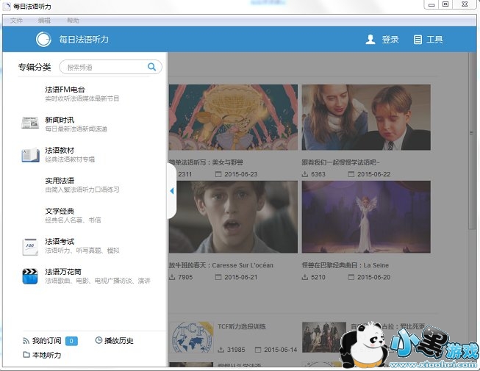Click the subscription count badge 0
Viewport: 480px width, 371px height.
[x=71, y=341]
